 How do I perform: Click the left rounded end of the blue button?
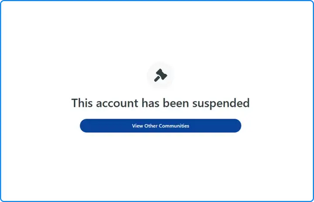coord(84,126)
